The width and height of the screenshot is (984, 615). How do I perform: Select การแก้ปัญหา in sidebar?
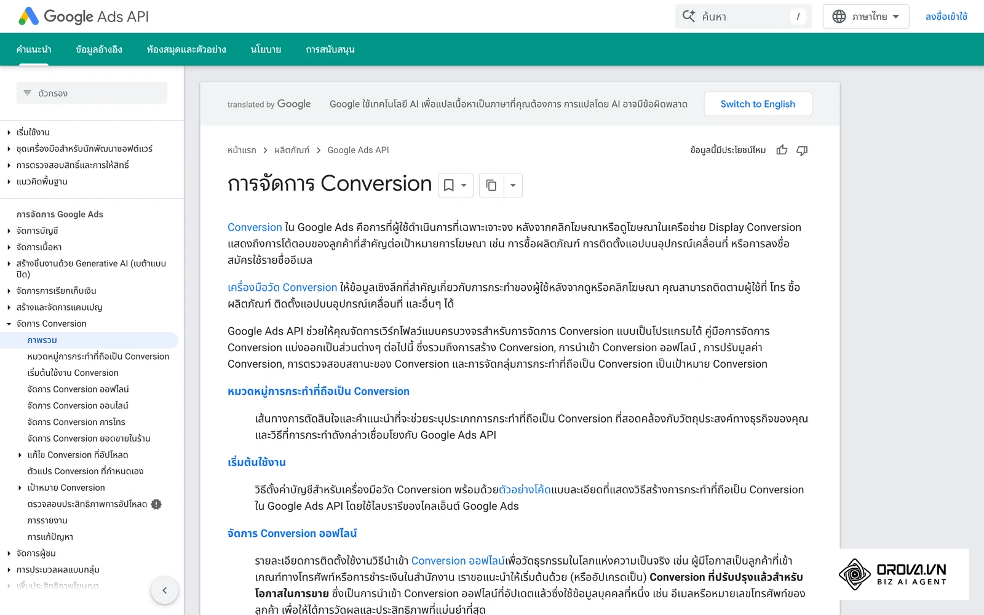tap(50, 537)
